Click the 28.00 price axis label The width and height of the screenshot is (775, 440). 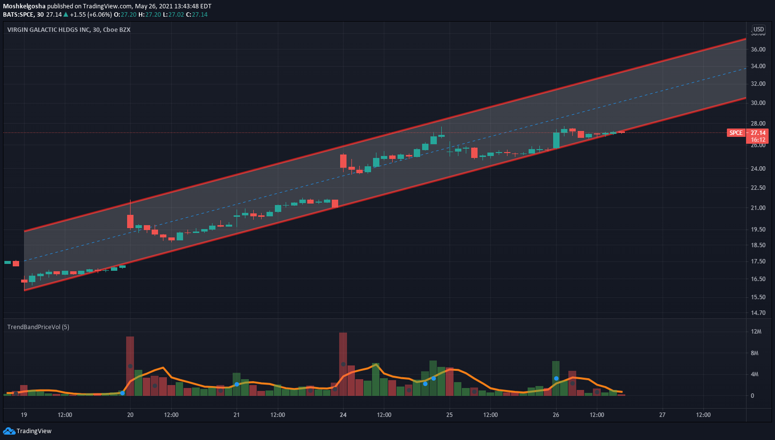(758, 124)
